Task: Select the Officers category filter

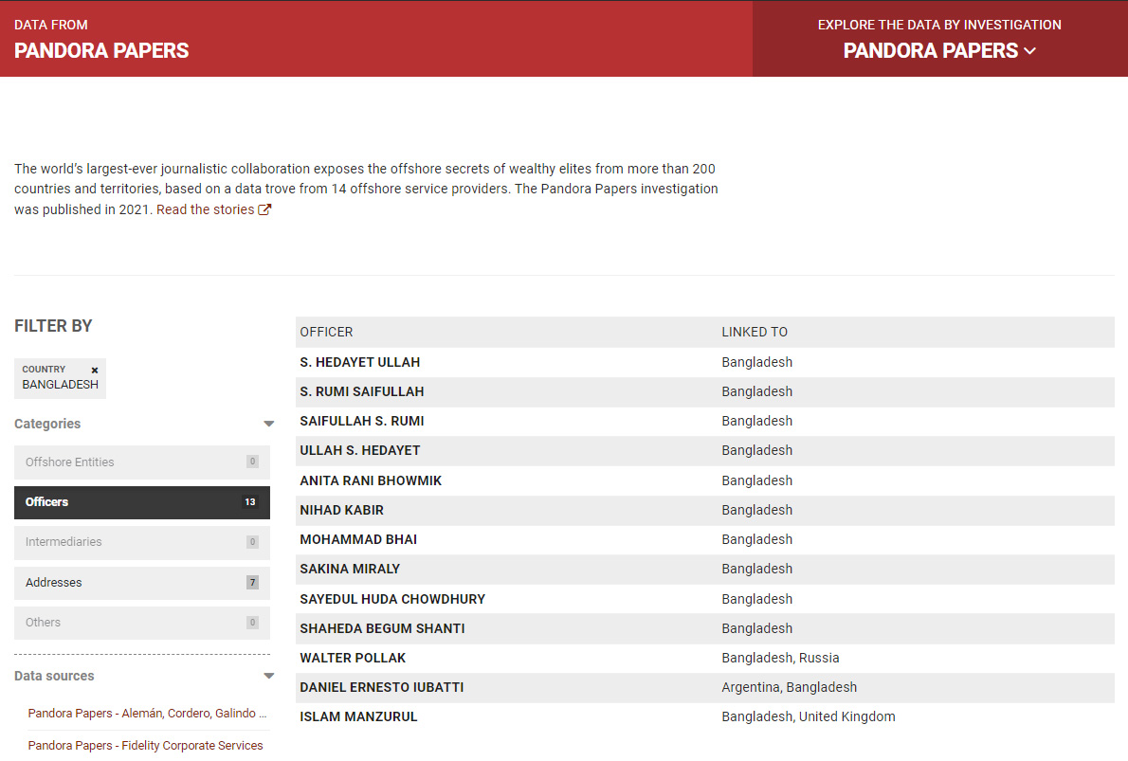Action: [142, 502]
